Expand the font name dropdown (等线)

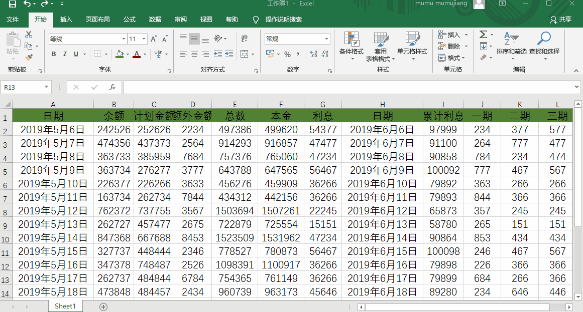[124, 39]
